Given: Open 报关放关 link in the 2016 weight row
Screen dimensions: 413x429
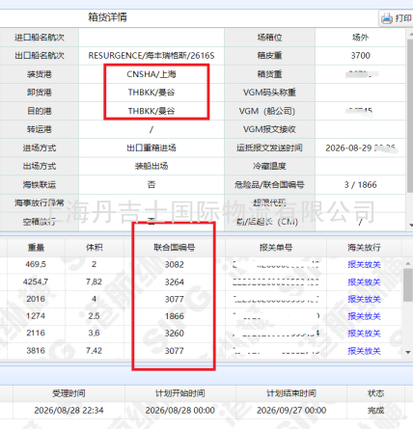Looking at the screenshot, I should 364,299.
